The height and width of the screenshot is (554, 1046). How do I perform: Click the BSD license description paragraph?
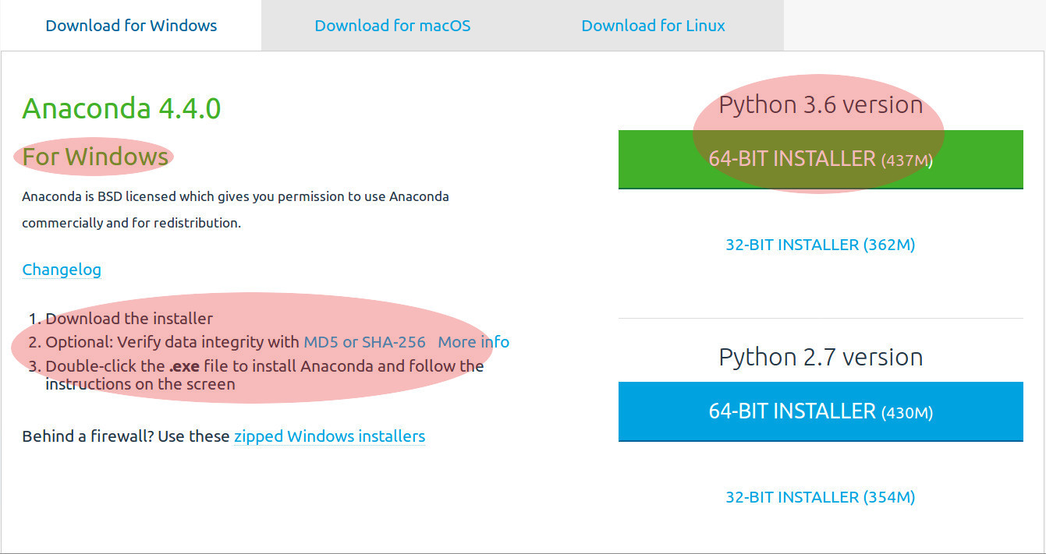pos(234,209)
